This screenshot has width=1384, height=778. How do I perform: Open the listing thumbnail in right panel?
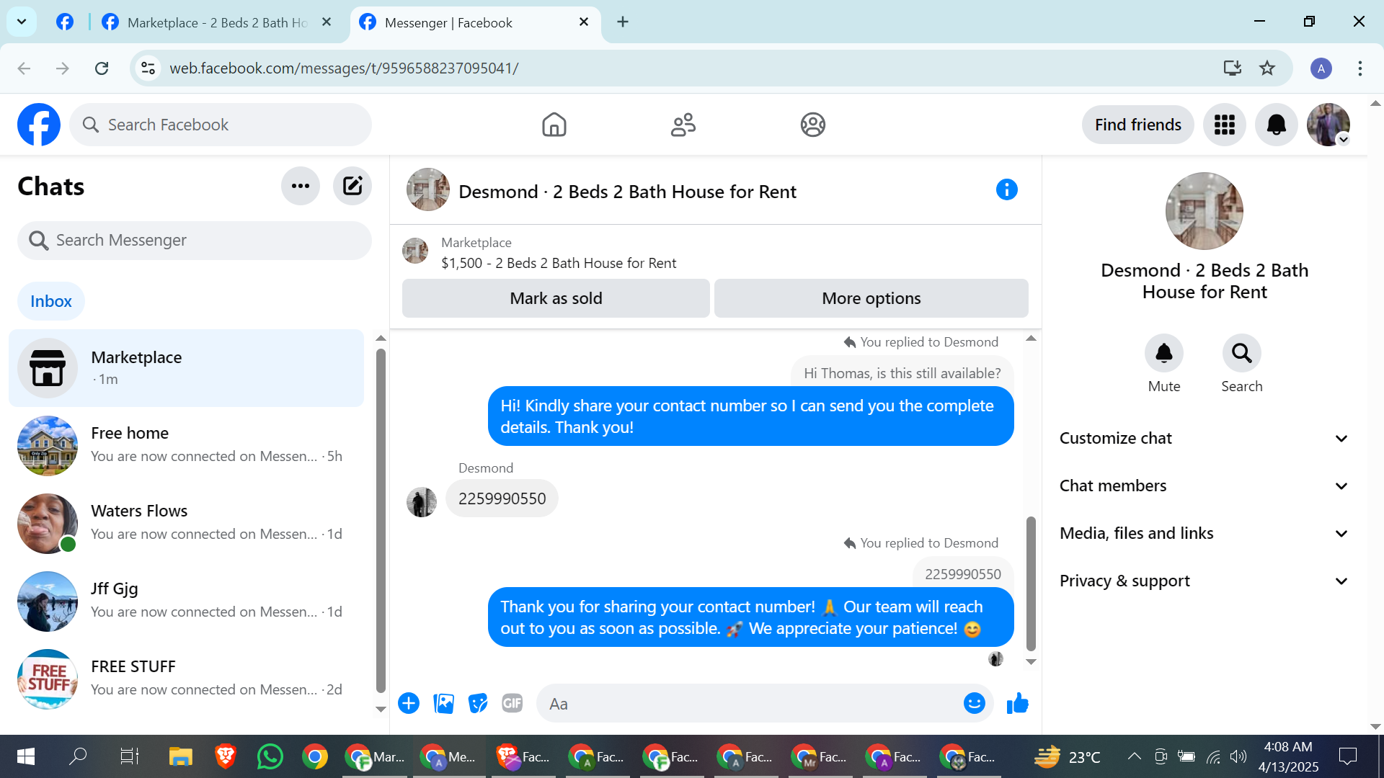click(1205, 211)
